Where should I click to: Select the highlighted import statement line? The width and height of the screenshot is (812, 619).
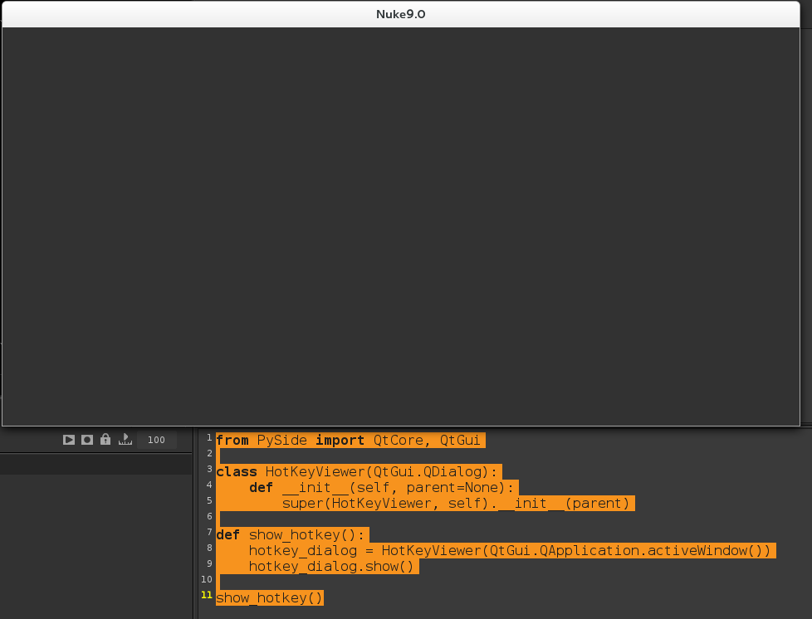click(349, 440)
